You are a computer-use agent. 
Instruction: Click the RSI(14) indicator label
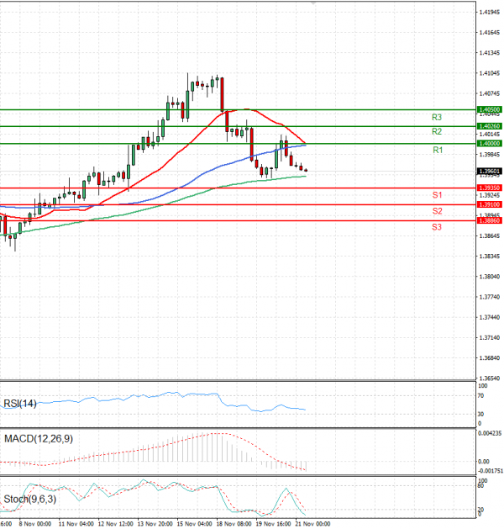pyautogui.click(x=20, y=404)
